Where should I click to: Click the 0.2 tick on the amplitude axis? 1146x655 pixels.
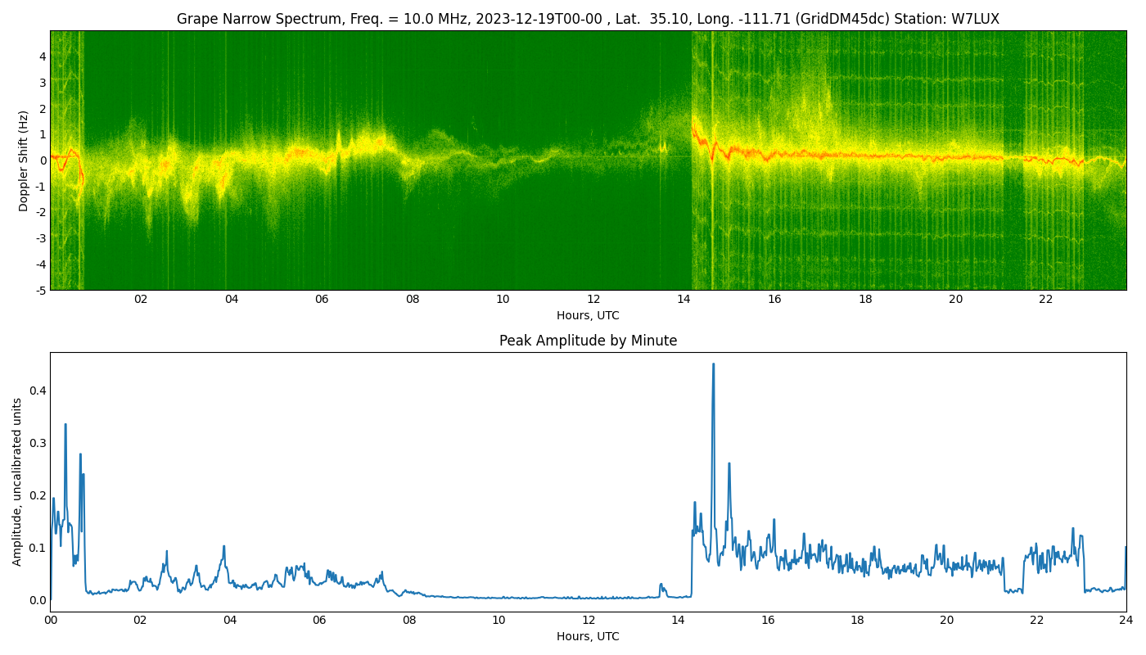tap(38, 495)
